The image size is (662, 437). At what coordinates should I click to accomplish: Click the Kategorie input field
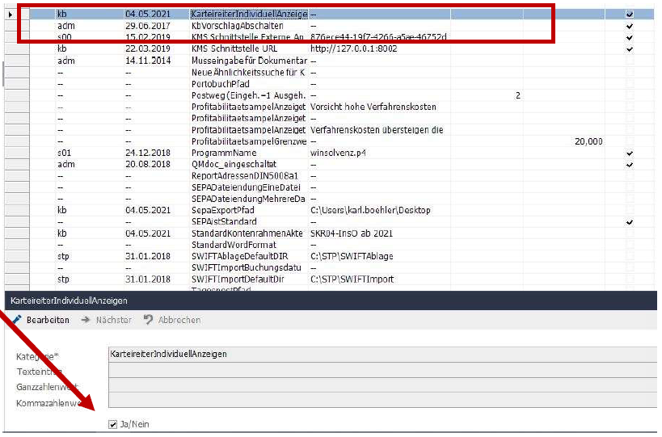coord(382,355)
